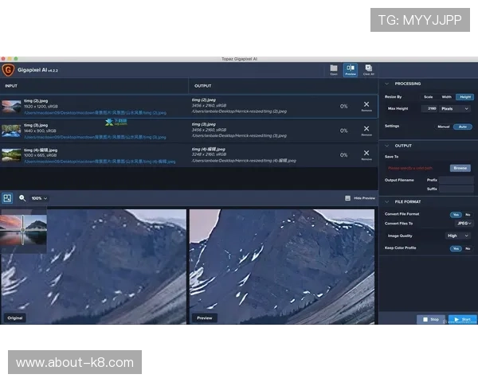Set Settings mode to Manual
This screenshot has height=382, width=478.
(x=443, y=127)
